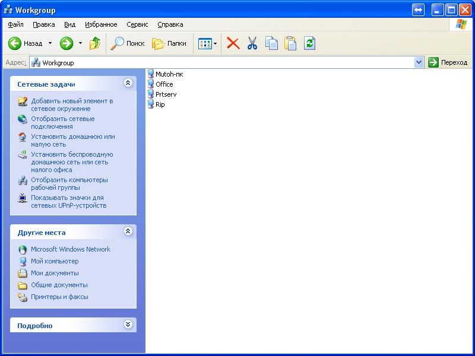Select the Prtserv computer in list
Image resolution: width=475 pixels, height=356 pixels.
pos(166,94)
